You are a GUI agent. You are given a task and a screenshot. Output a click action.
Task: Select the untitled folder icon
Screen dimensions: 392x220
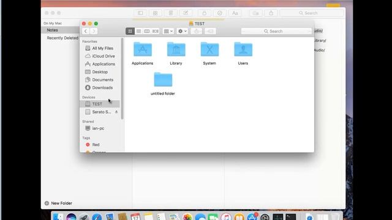click(x=163, y=79)
